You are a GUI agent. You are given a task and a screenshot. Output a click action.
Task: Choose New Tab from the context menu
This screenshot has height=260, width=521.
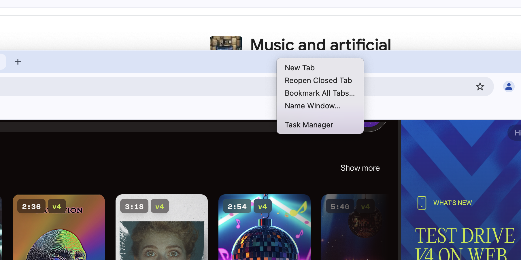point(320,68)
